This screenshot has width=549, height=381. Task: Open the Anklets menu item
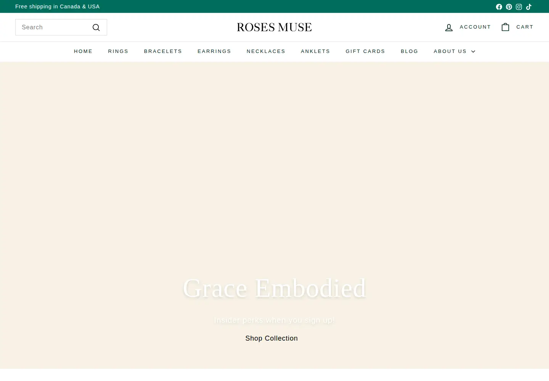point(315,51)
